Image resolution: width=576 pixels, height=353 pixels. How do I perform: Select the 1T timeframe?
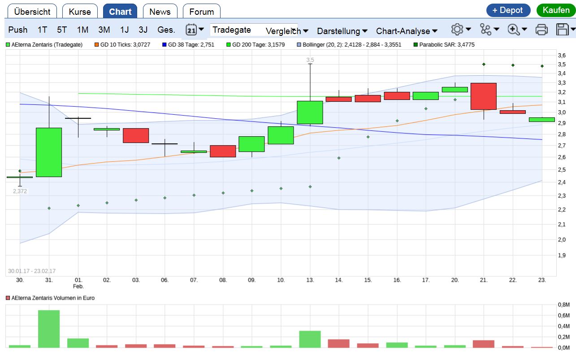[x=42, y=30]
